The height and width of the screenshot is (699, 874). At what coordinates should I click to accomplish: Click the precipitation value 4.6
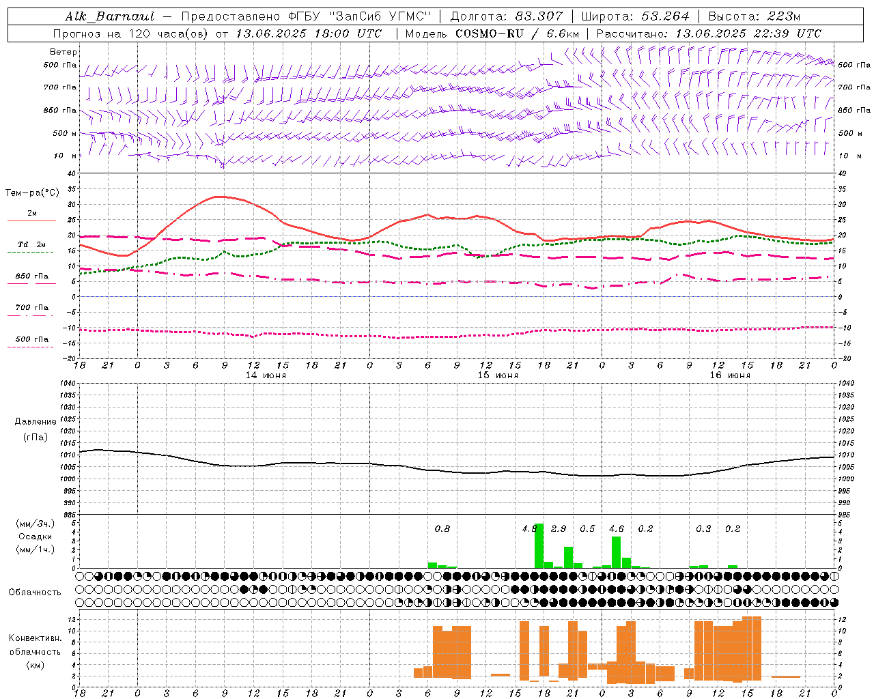point(617,528)
